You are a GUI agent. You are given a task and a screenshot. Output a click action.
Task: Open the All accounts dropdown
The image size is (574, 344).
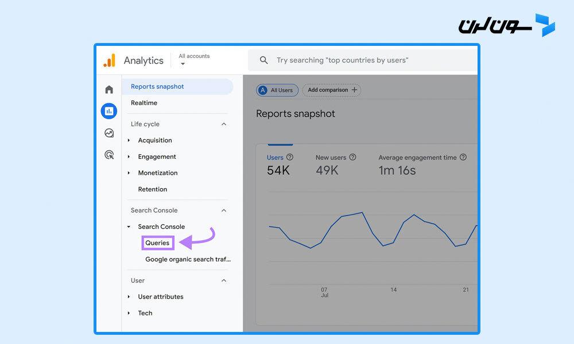(194, 60)
